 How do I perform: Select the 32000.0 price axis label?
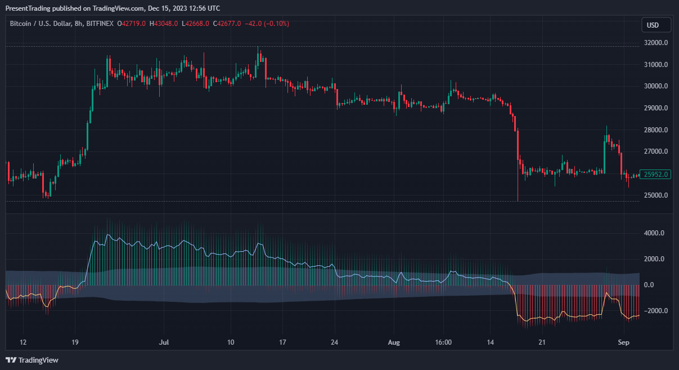pyautogui.click(x=656, y=43)
